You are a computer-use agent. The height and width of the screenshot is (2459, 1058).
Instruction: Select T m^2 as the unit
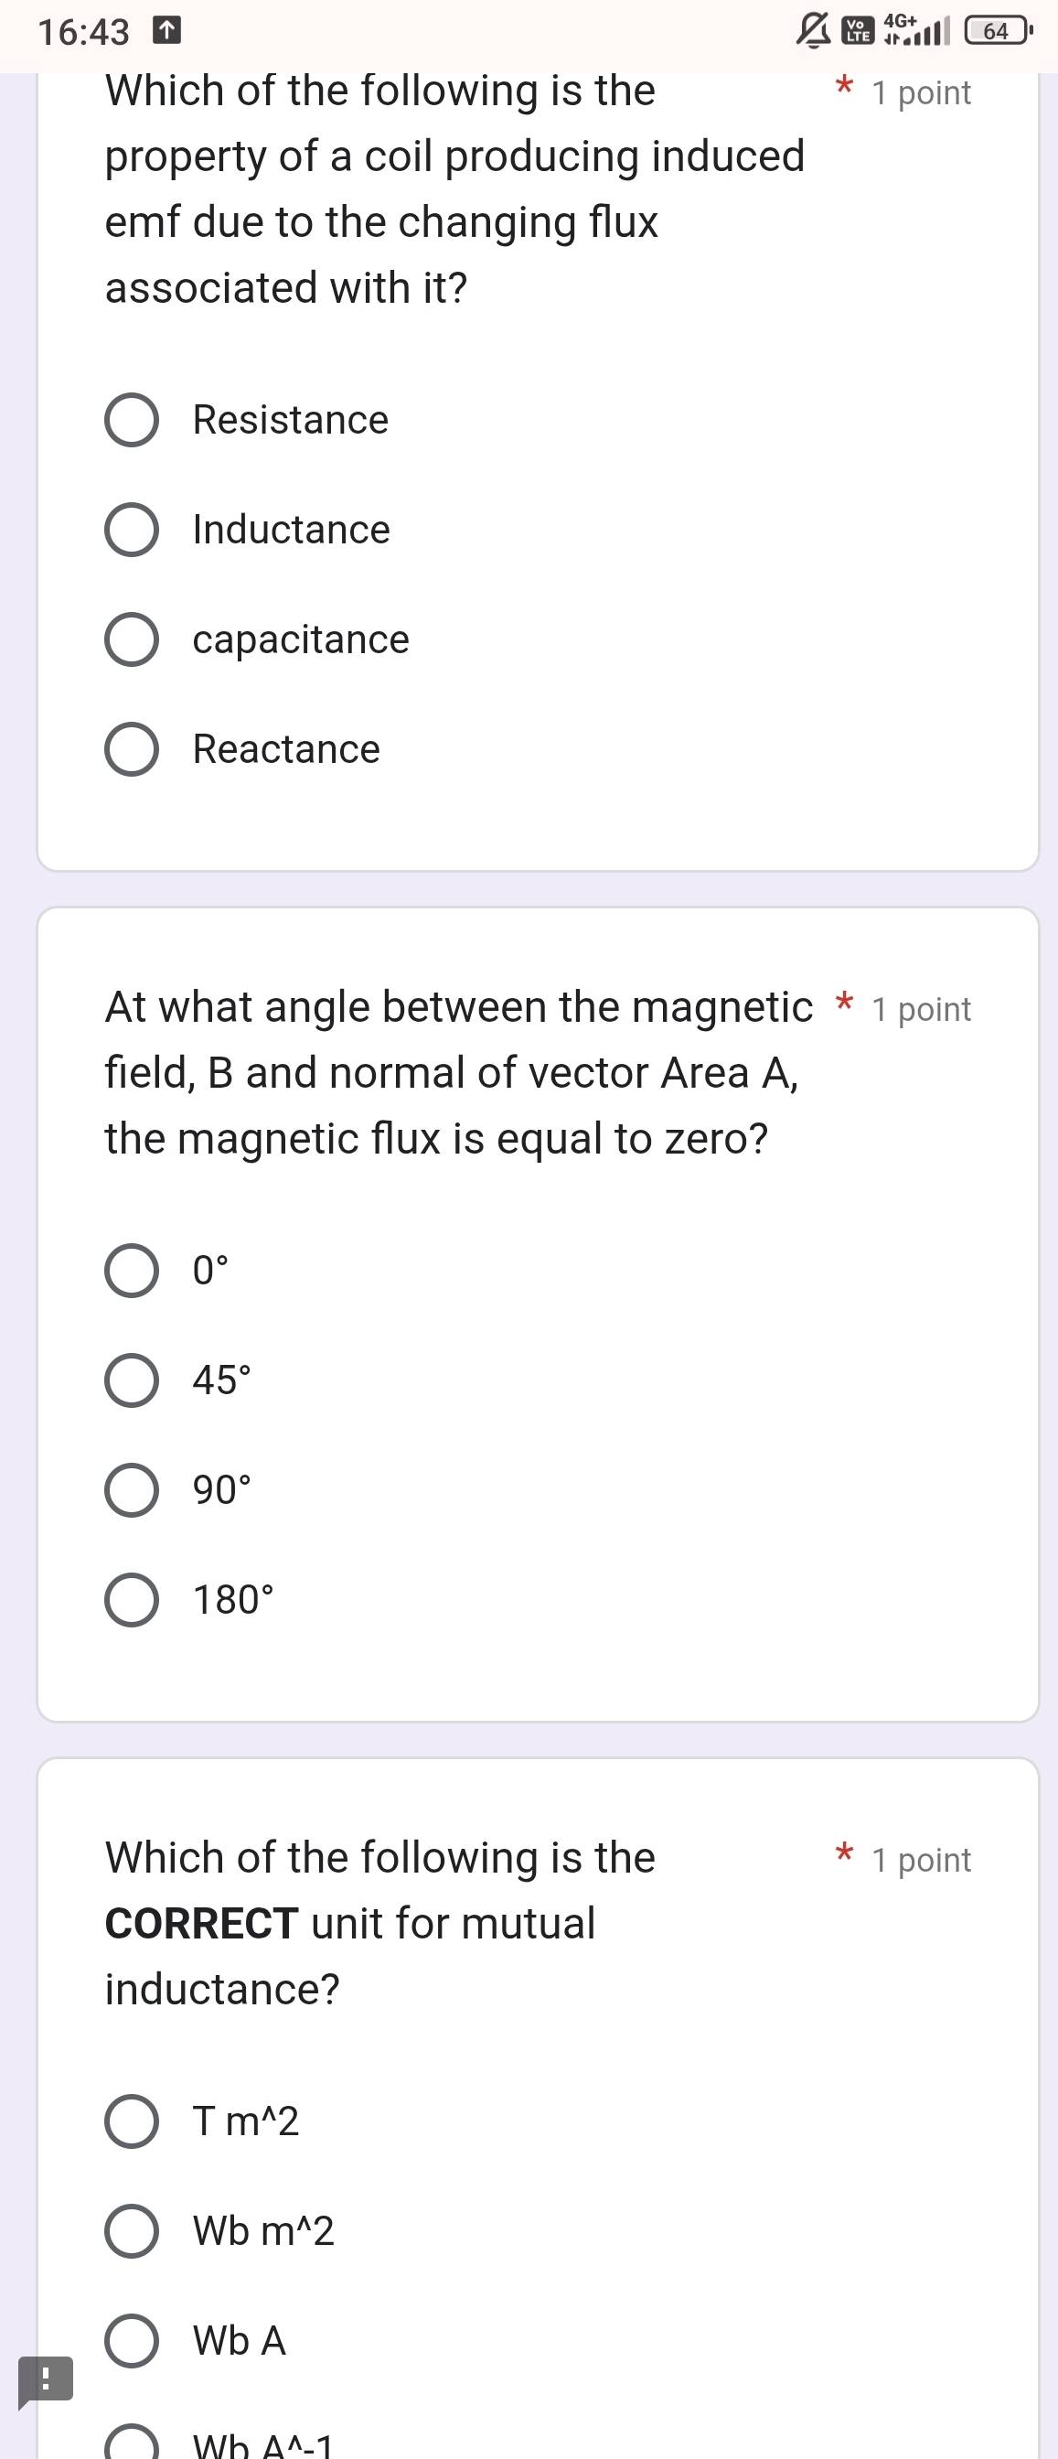pyautogui.click(x=132, y=2121)
